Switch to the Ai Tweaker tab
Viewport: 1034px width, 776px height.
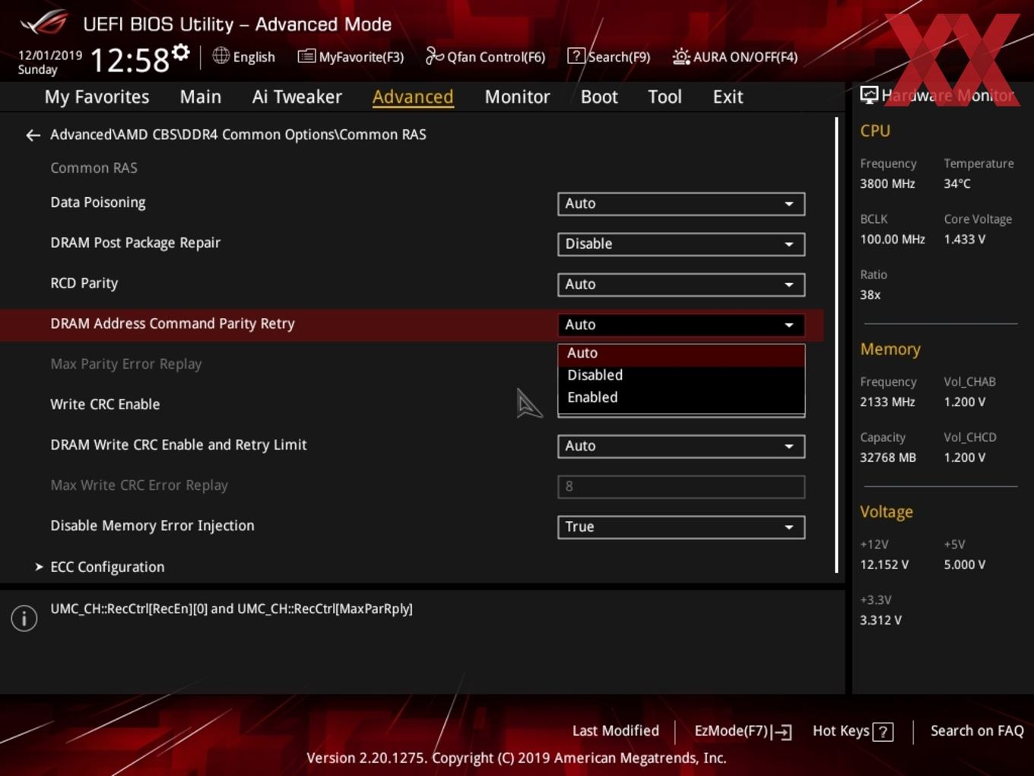pos(297,97)
